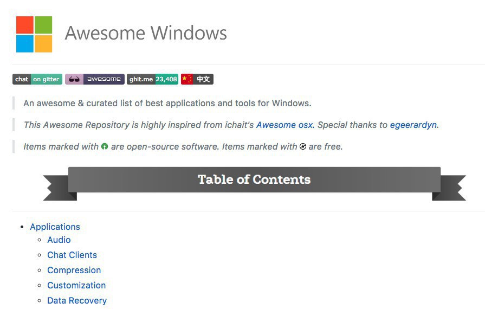Jump to the Data Recovery section
Screen dimensions: 485x309
(77, 300)
